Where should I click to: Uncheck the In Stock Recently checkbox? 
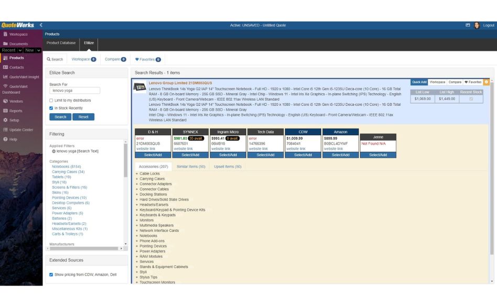pos(51,108)
